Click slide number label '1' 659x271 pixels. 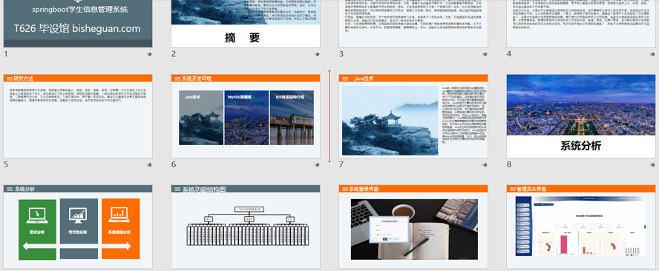coord(5,54)
